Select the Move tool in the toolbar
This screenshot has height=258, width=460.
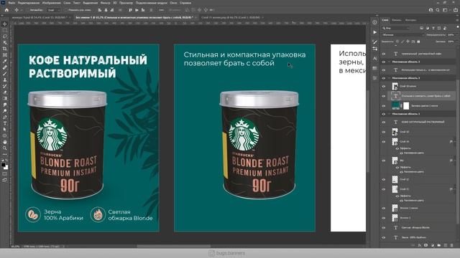(x=5, y=24)
